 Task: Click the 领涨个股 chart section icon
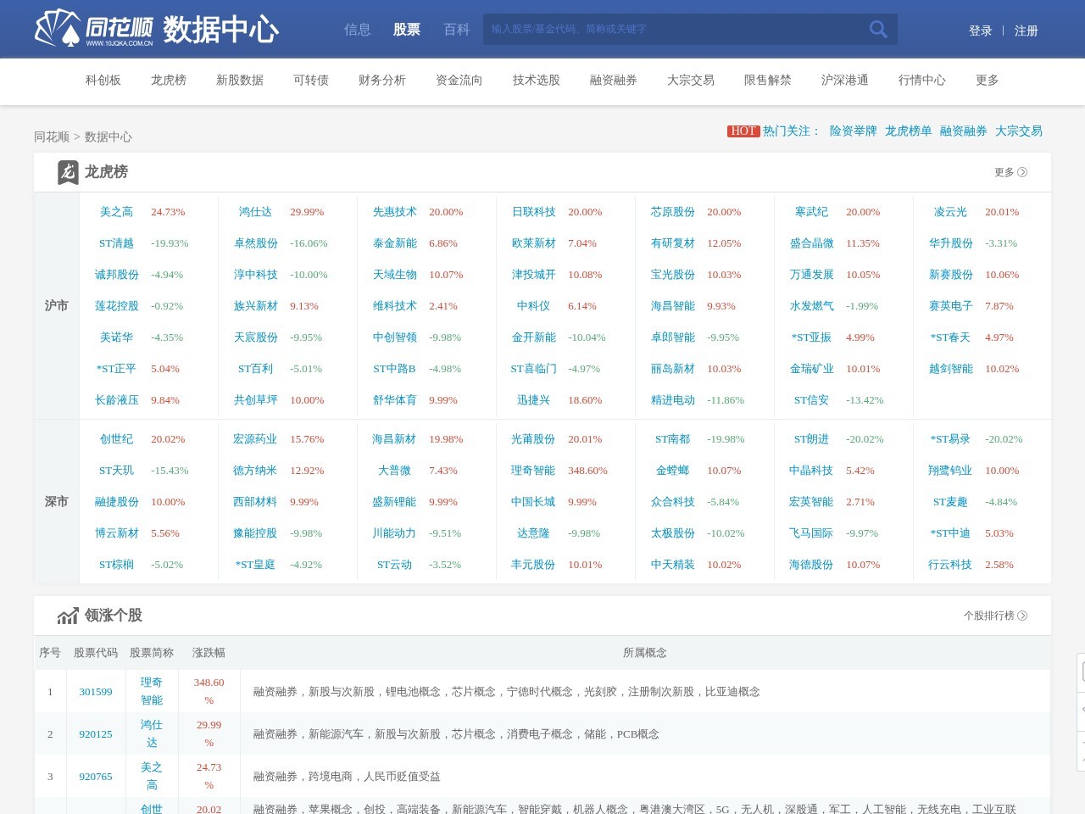point(68,616)
